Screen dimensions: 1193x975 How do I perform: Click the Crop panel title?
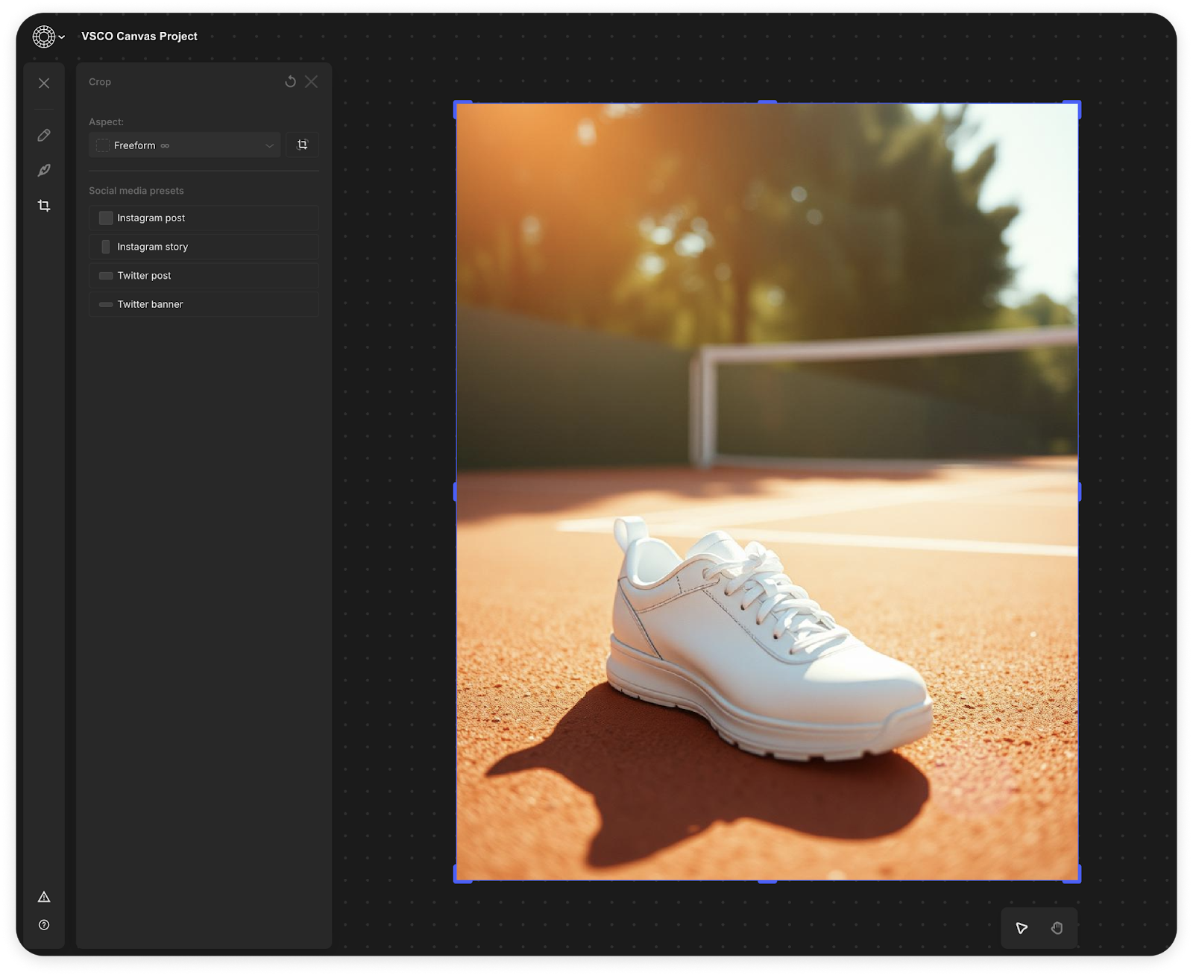tap(100, 82)
